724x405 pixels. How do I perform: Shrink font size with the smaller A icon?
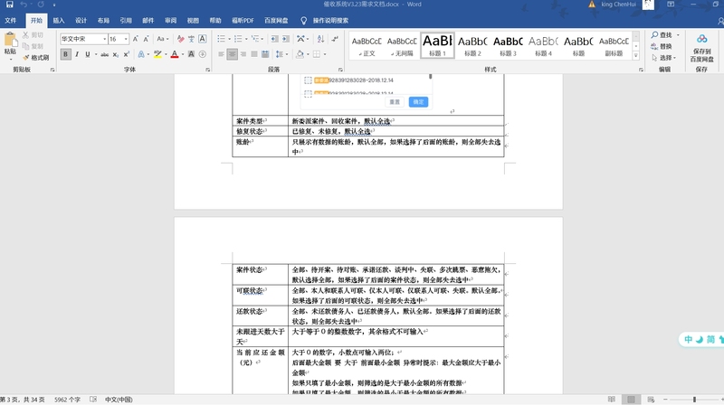pos(146,39)
